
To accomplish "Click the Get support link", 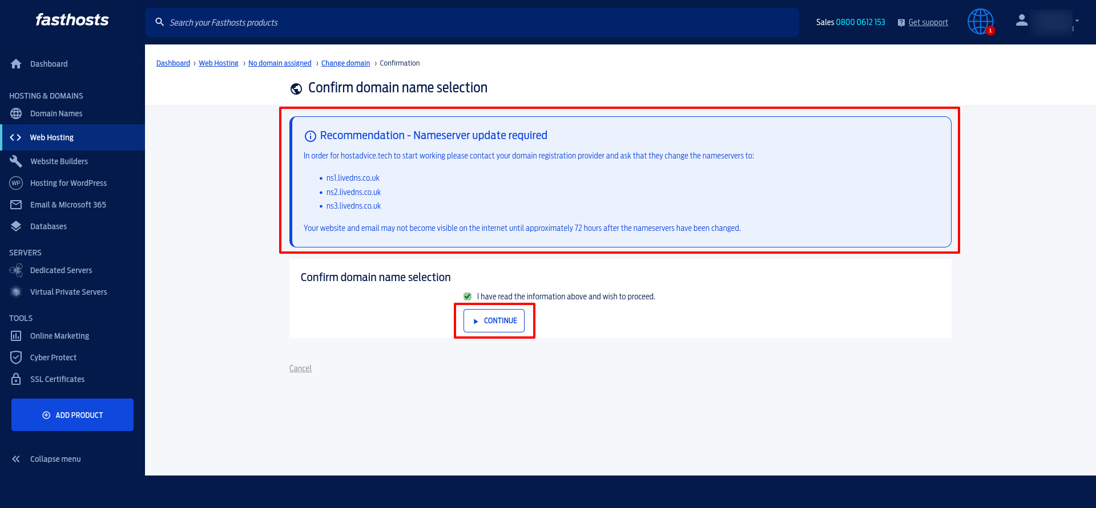I will 928,22.
